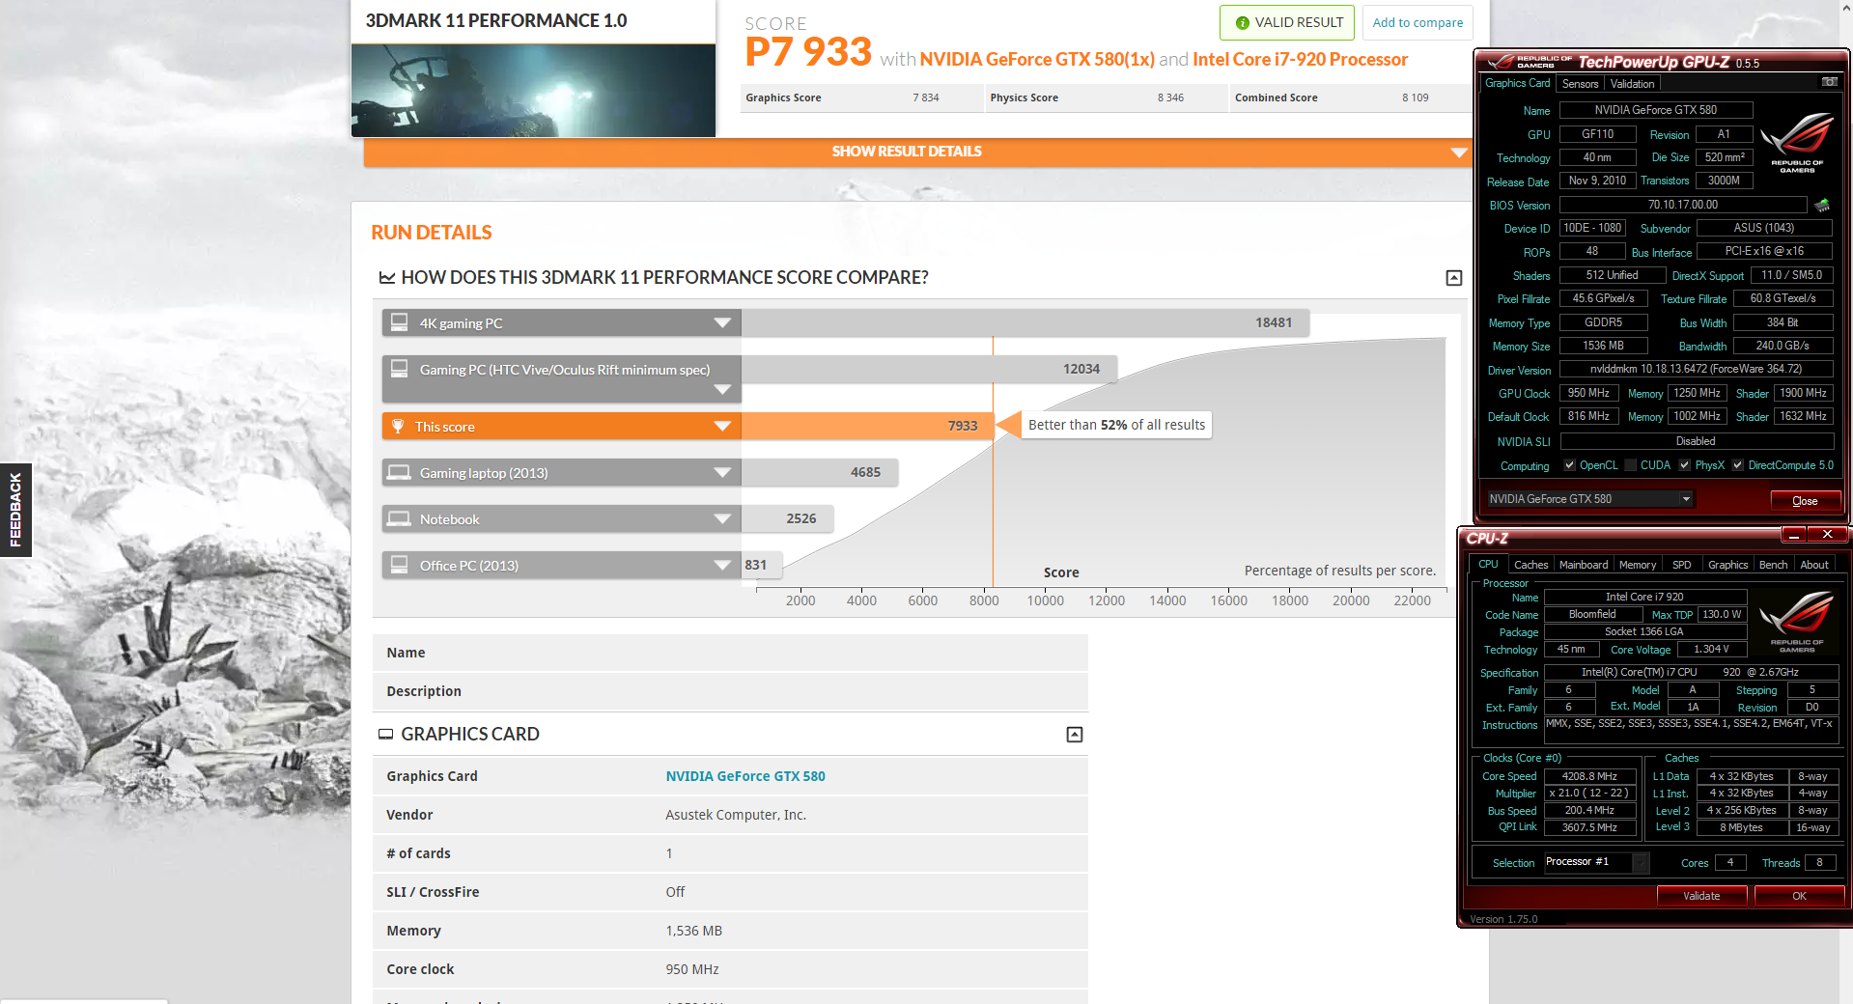The width and height of the screenshot is (1853, 1004).
Task: Click the NVIDIA GeForce GTX 580 link
Action: [744, 775]
